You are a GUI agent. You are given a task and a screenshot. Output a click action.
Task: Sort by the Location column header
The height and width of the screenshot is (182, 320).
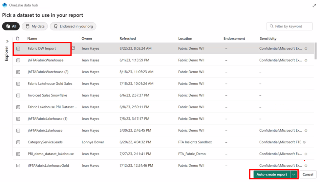[185, 39]
